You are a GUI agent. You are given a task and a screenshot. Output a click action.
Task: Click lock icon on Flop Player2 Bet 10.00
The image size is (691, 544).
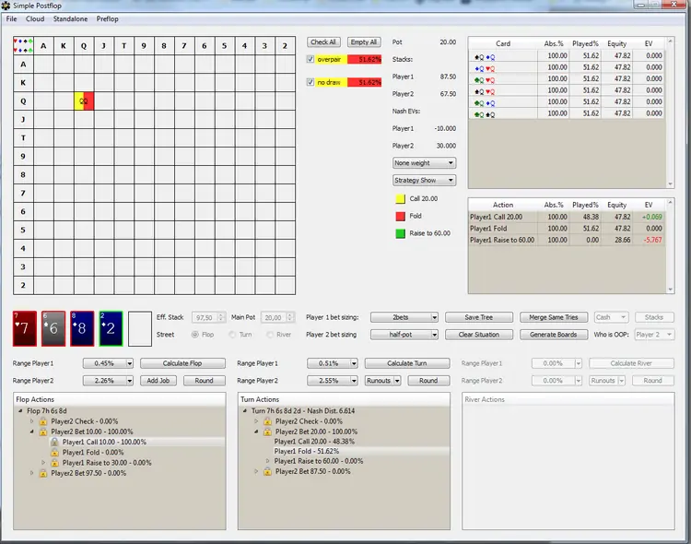click(x=42, y=432)
